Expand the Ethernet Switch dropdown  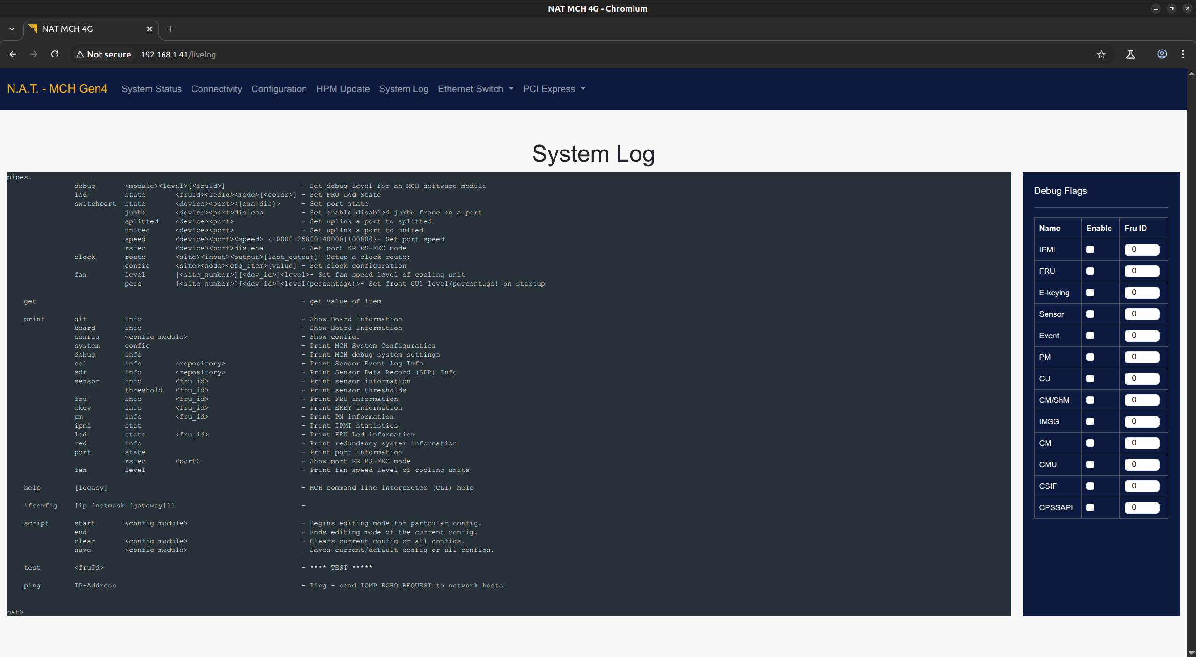475,89
